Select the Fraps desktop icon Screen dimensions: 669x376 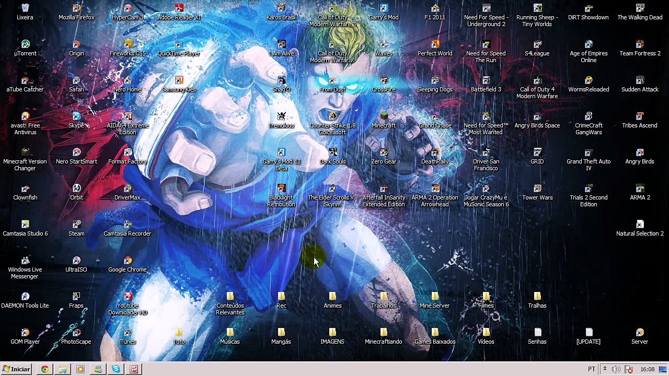76,300
